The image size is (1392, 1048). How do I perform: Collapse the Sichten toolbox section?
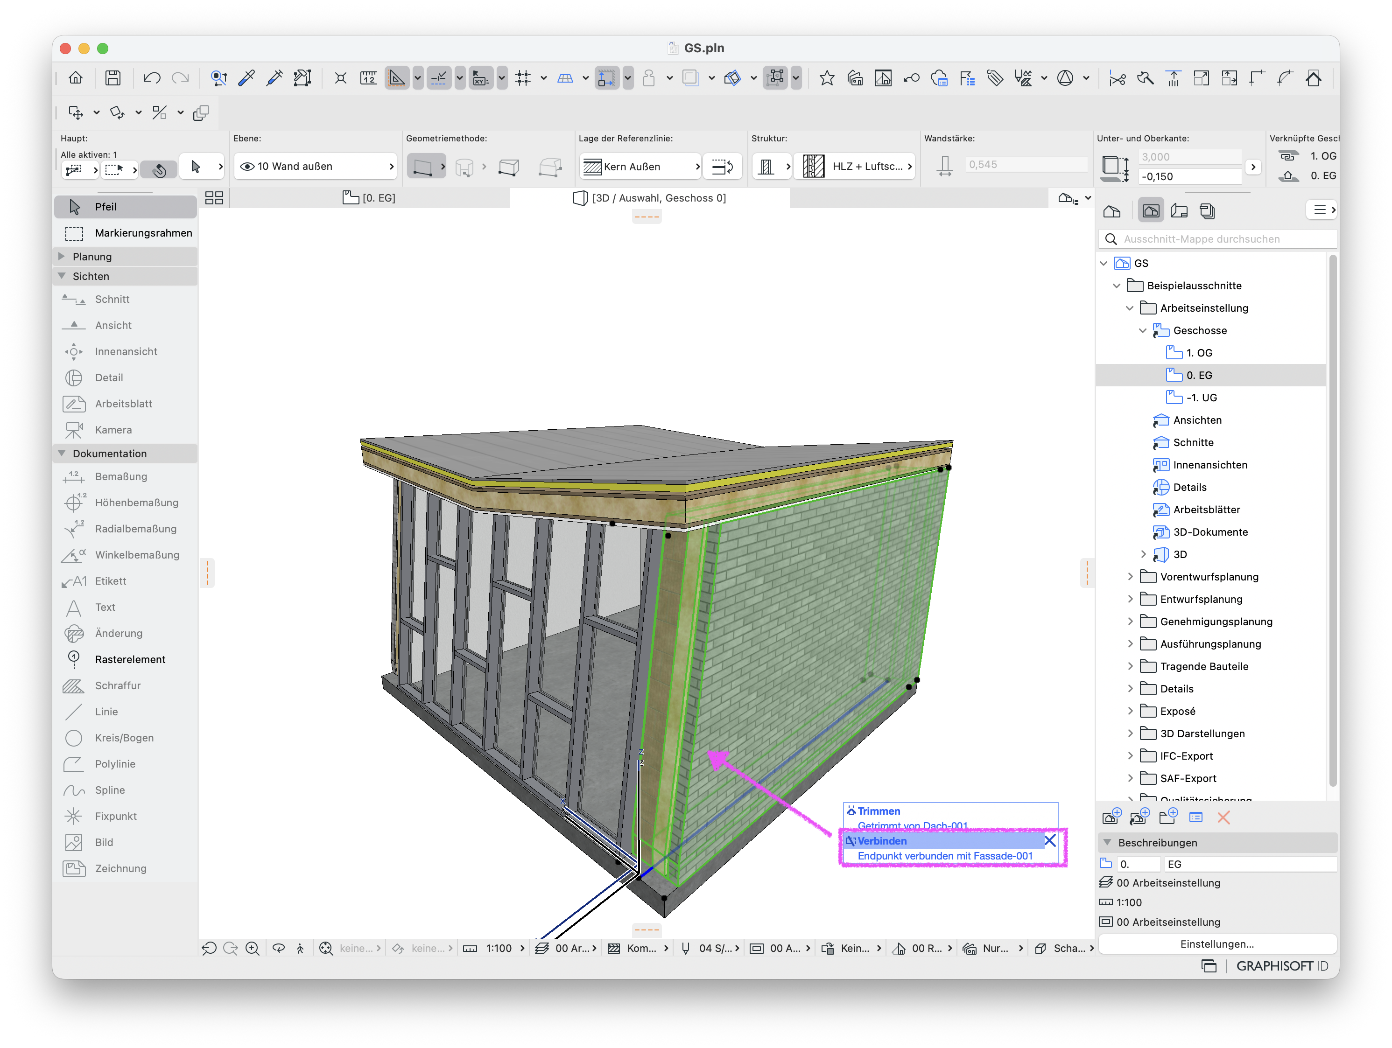click(x=61, y=276)
